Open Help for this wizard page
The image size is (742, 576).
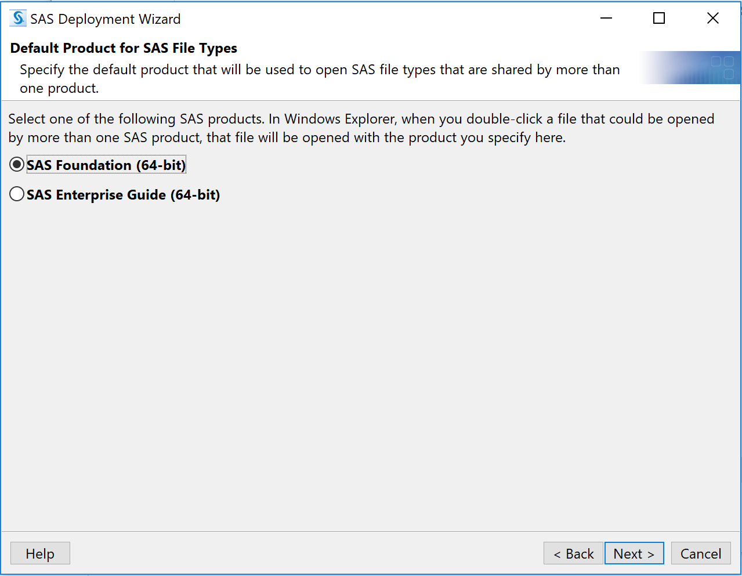pos(40,553)
